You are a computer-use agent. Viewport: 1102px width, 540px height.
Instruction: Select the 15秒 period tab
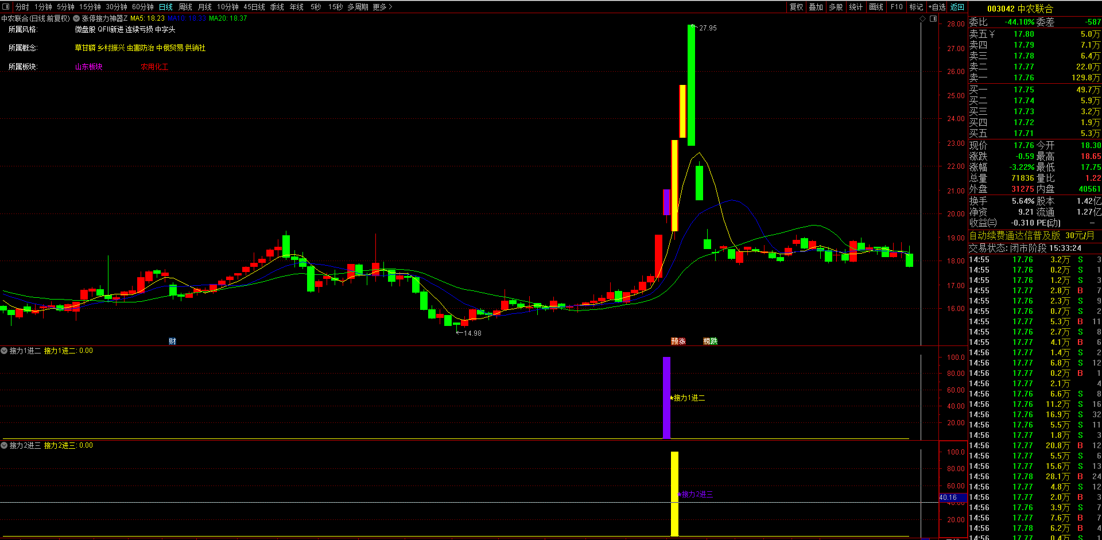pyautogui.click(x=335, y=7)
